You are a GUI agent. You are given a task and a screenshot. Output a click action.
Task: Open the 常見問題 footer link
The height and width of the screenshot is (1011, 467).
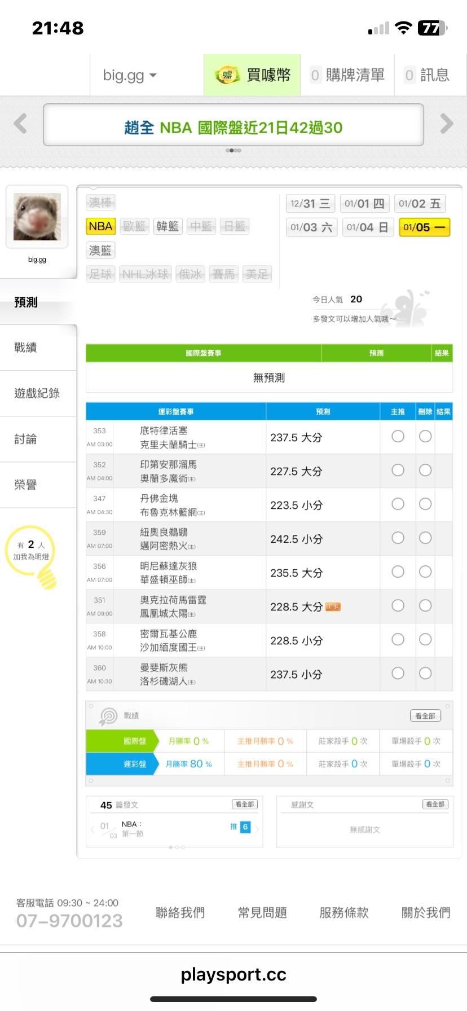pos(262,912)
